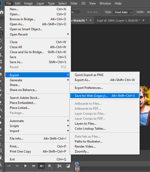Move the blue timeline playhead marker
The height and width of the screenshot is (172, 150).
click(77, 164)
